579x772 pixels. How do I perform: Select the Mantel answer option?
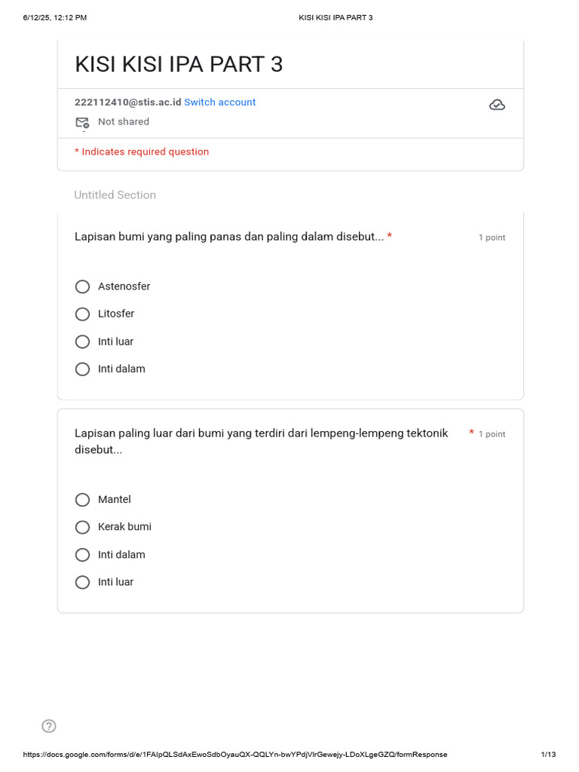pos(83,500)
